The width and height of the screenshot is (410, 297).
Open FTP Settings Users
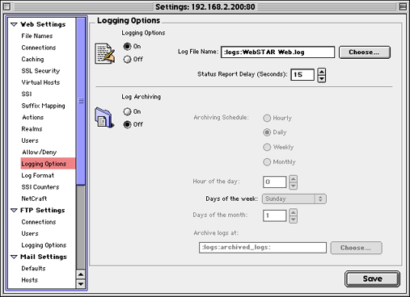click(x=30, y=233)
